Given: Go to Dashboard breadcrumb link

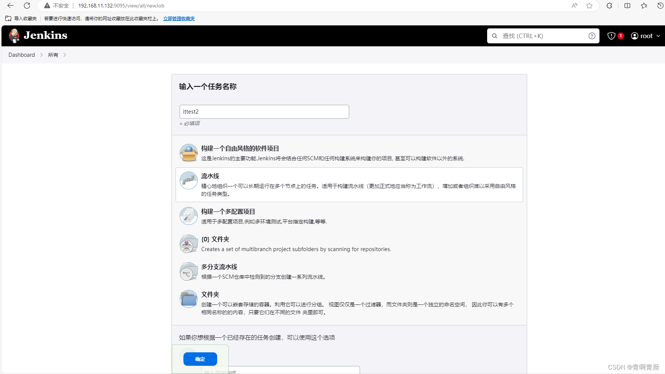Looking at the screenshot, I should 22,55.
